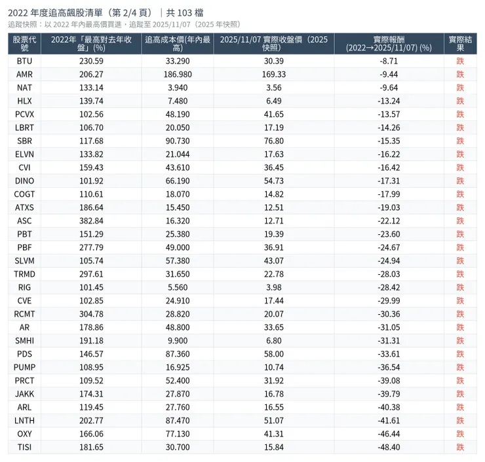This screenshot has height=462, width=485.
Task: Select ticker LBRT
Action: pyautogui.click(x=24, y=128)
